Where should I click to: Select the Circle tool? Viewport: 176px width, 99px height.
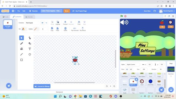(30, 54)
